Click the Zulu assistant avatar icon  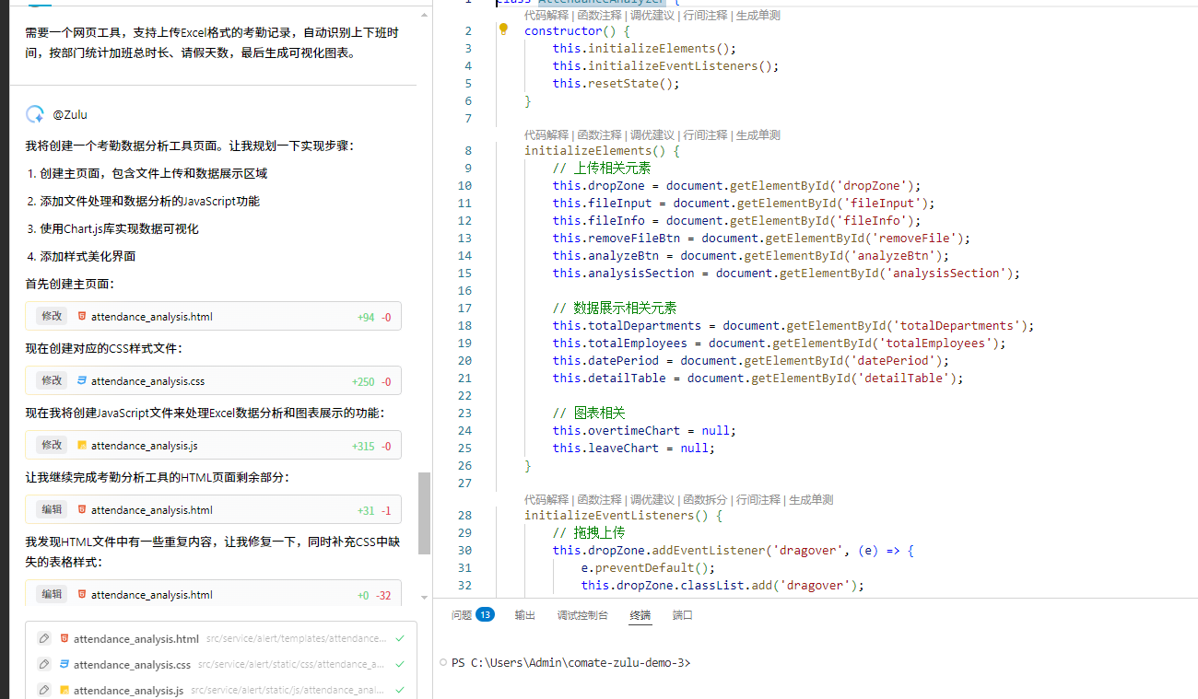click(35, 114)
